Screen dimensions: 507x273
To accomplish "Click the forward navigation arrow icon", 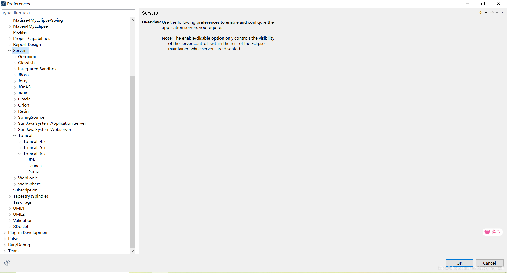I will point(491,13).
